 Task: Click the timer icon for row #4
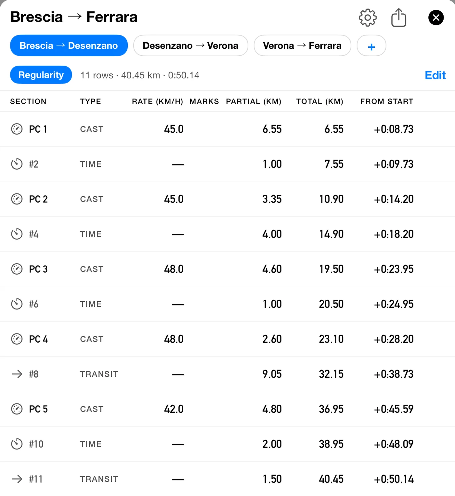17,234
